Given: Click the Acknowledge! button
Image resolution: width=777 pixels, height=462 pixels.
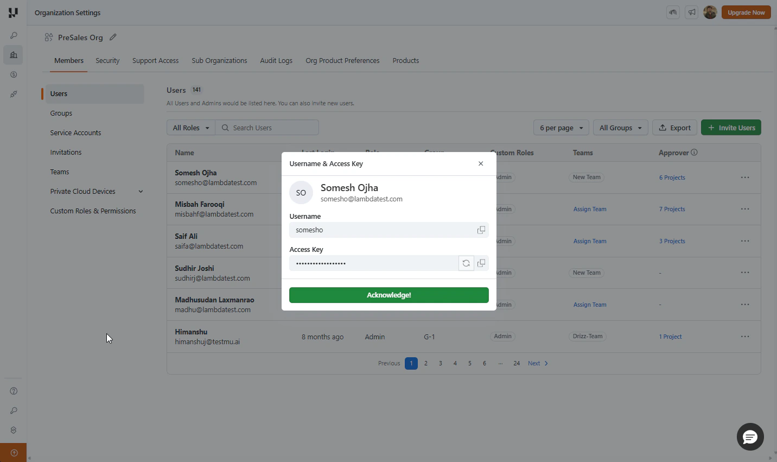Looking at the screenshot, I should tap(389, 295).
